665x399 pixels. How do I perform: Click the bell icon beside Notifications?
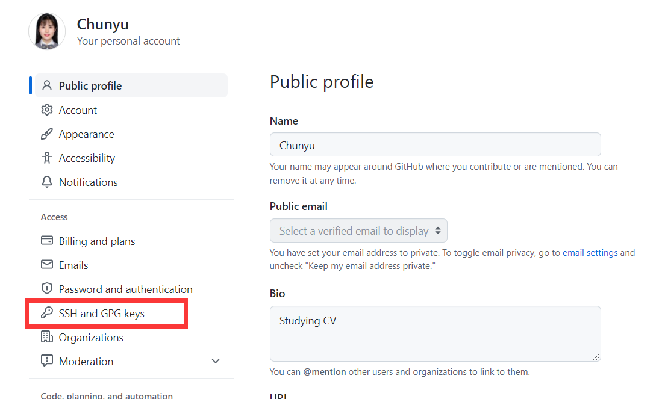[x=46, y=182]
